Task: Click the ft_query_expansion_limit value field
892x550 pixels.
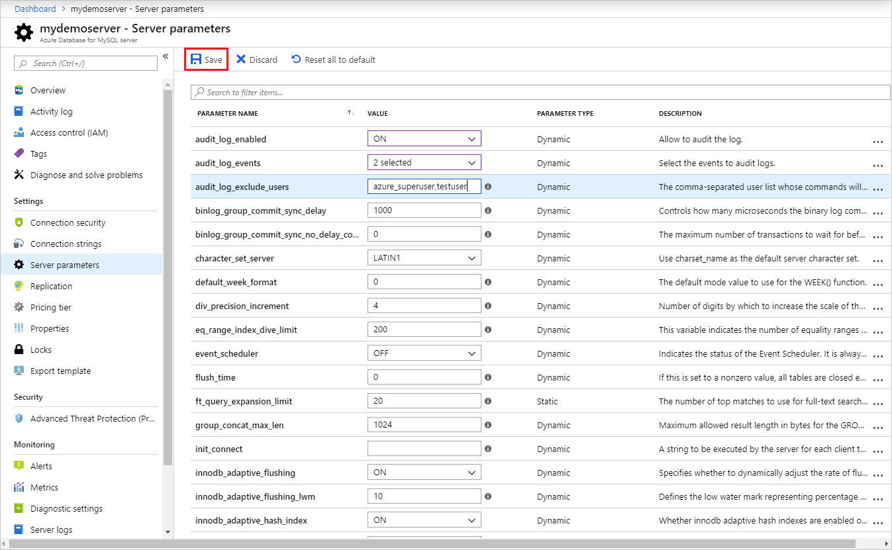Action: [424, 401]
